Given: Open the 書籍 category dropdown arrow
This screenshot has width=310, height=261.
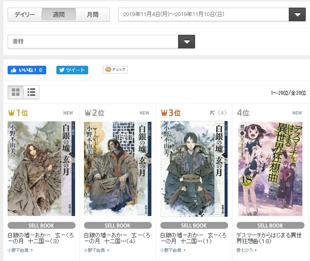Looking at the screenshot, I should tap(187, 42).
